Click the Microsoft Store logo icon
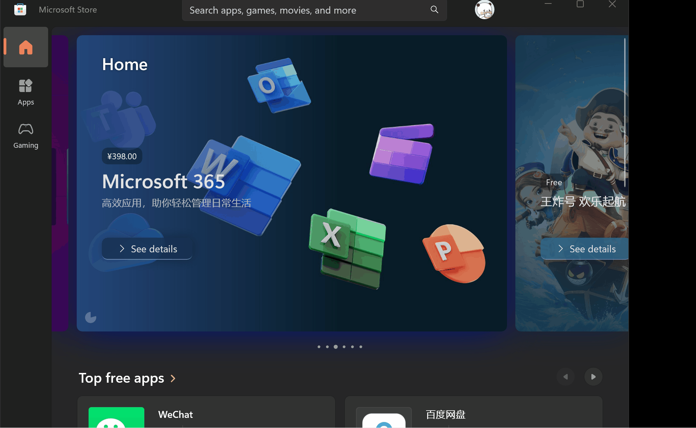Screen dimensions: 696x428 click(x=20, y=9)
